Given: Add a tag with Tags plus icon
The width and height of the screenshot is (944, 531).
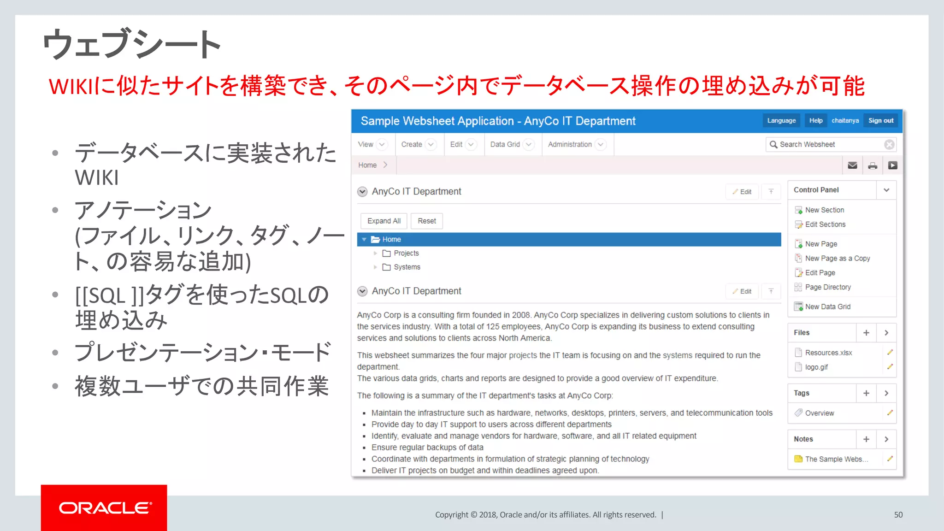Looking at the screenshot, I should (866, 393).
